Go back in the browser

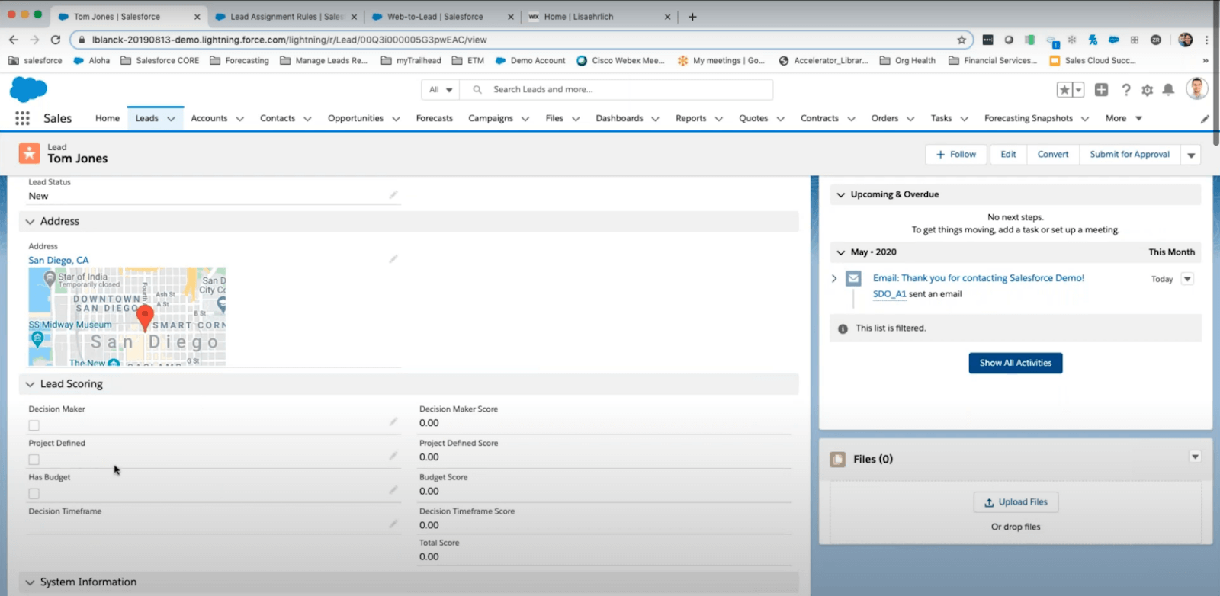[x=14, y=40]
